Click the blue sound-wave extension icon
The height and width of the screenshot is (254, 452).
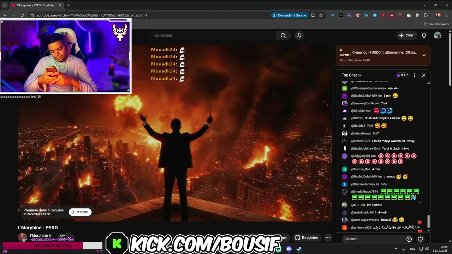[332, 15]
